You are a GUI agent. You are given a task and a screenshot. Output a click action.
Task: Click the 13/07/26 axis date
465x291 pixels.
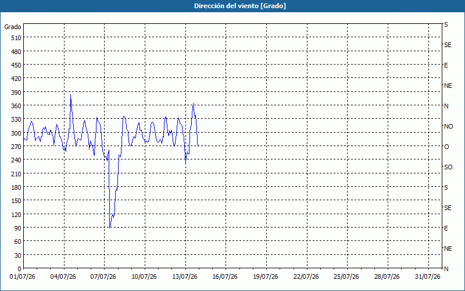tap(185, 277)
